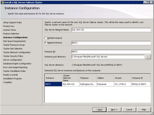Select the Named instance radio button

[x=45, y=43]
